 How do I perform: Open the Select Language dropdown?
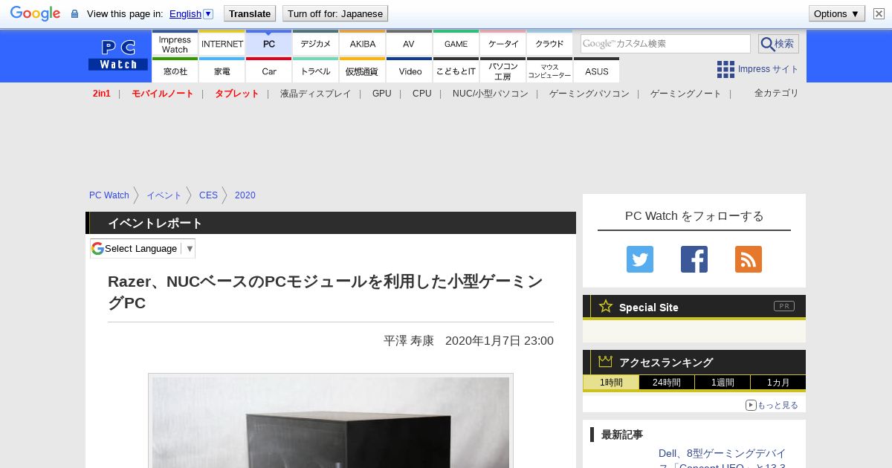pos(143,248)
